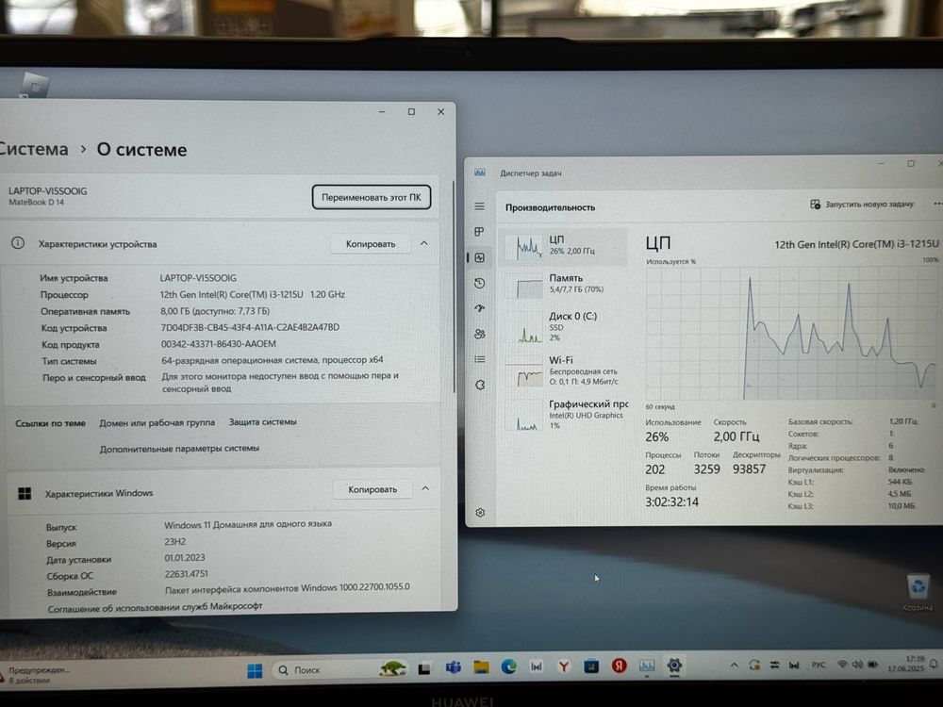The height and width of the screenshot is (707, 943).
Task: Open File Explorer from the taskbar
Action: tap(481, 666)
